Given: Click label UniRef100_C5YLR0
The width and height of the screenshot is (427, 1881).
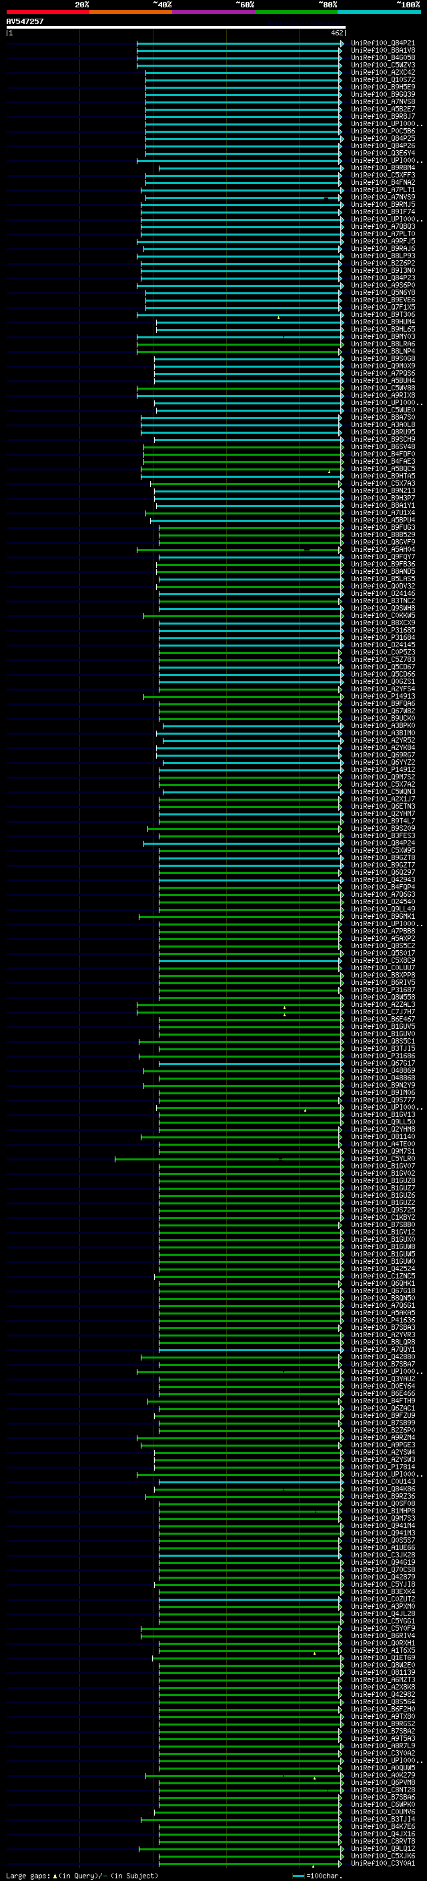Looking at the screenshot, I should (x=382, y=1159).
